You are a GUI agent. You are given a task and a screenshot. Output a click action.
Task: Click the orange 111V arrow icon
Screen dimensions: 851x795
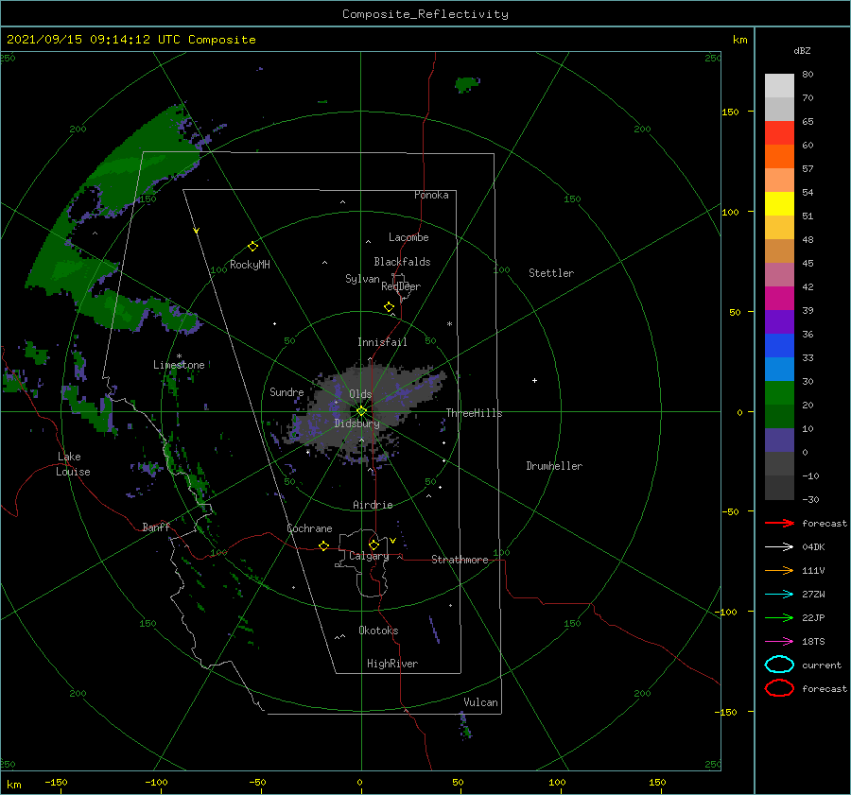click(x=779, y=570)
